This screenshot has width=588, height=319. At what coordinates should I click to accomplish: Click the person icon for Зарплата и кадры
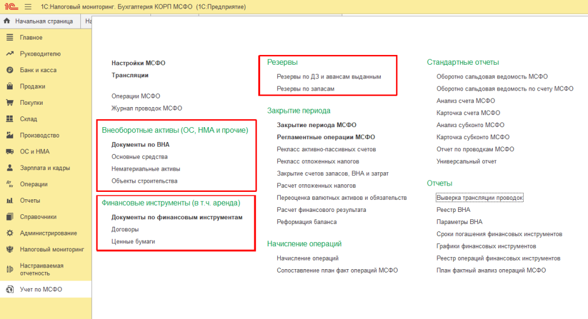tap(9, 168)
